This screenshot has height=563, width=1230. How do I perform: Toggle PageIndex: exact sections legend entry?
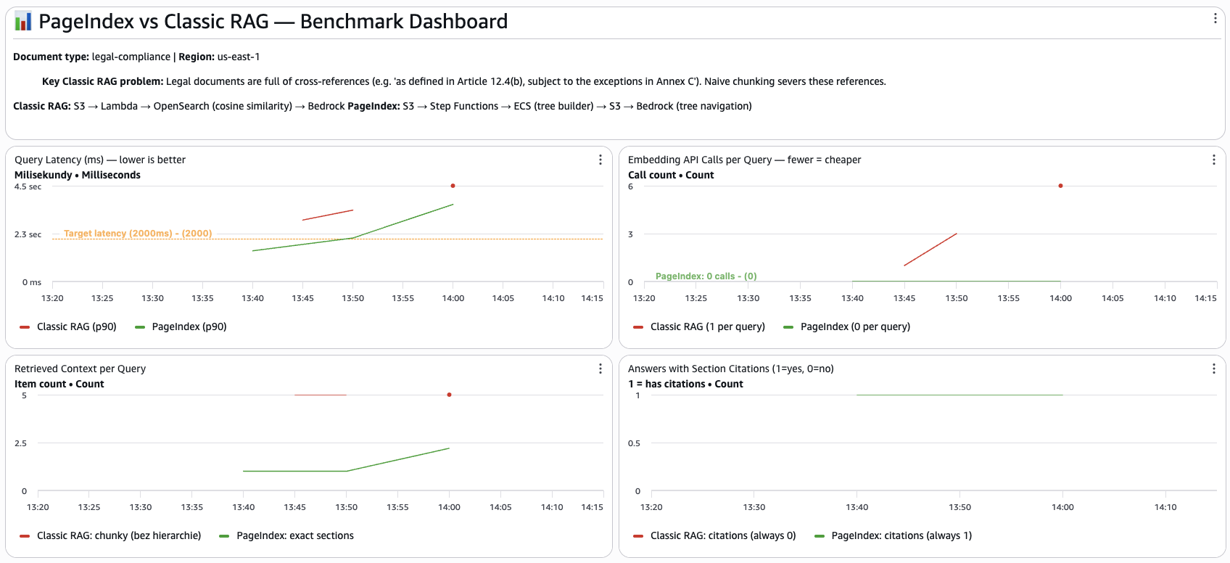click(286, 535)
